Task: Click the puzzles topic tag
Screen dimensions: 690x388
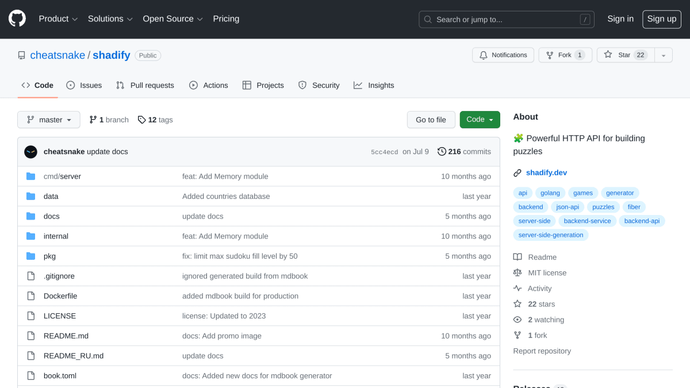Action: click(603, 207)
